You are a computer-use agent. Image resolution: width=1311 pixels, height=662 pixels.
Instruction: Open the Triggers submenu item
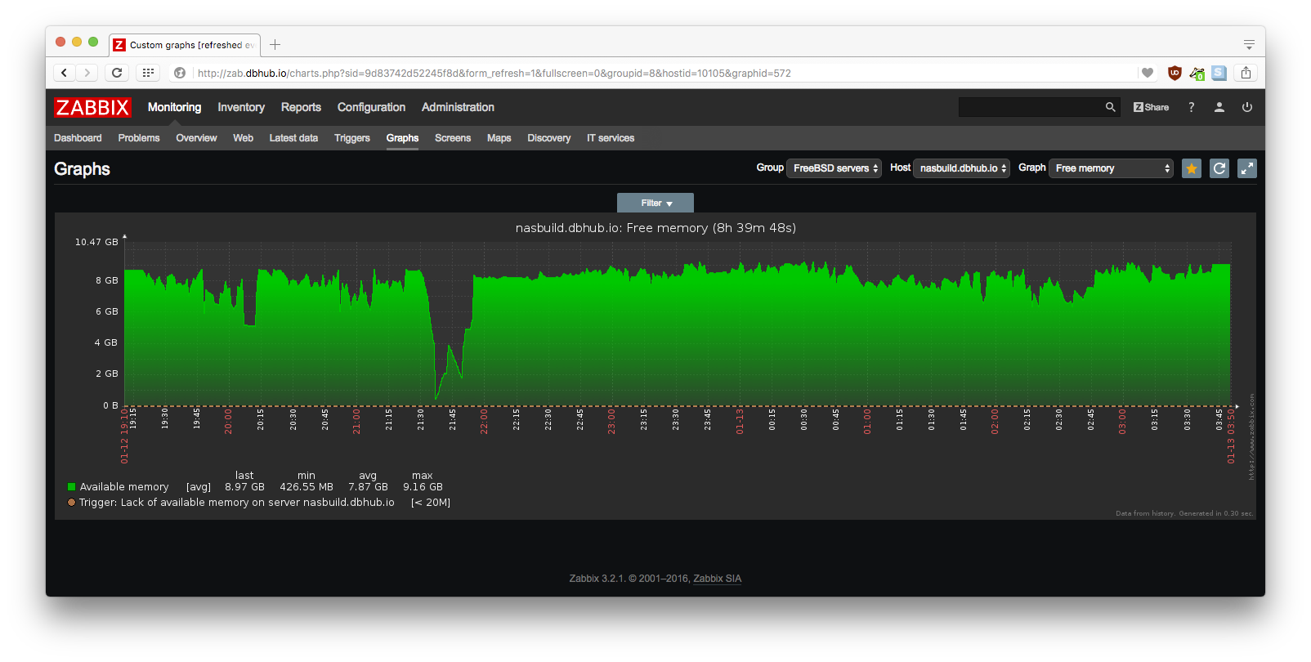pyautogui.click(x=352, y=138)
